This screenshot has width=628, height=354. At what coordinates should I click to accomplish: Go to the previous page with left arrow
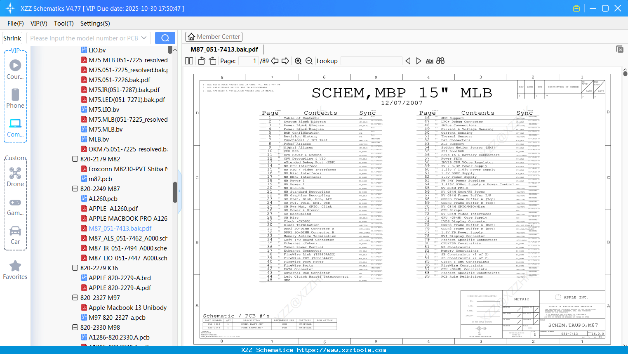pos(275,61)
